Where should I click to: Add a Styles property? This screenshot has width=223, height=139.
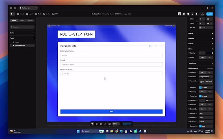(x=212, y=49)
